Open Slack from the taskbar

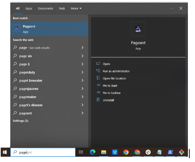(x=148, y=152)
